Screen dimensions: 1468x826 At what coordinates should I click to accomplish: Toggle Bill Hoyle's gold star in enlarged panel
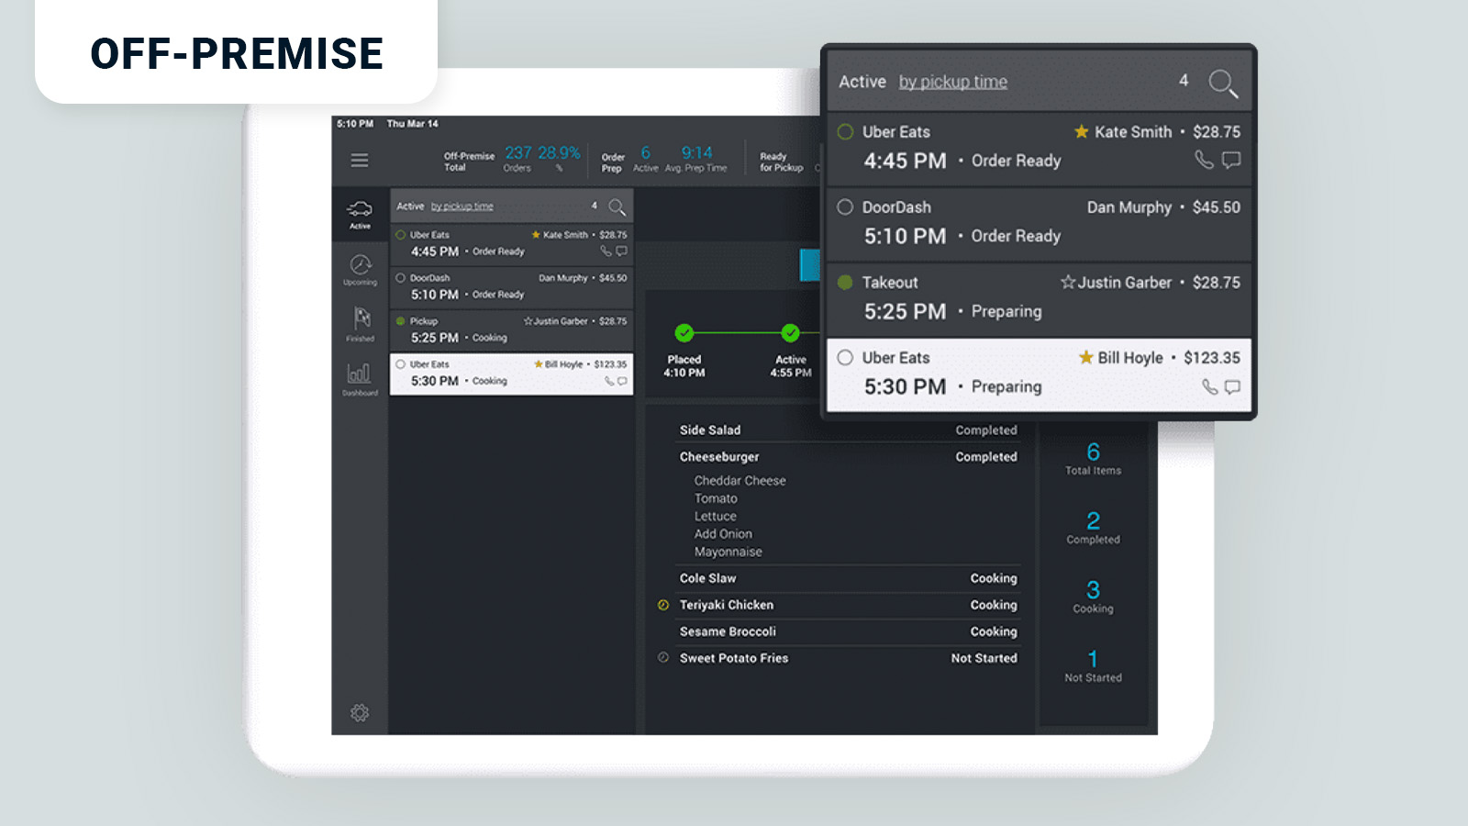pyautogui.click(x=1086, y=357)
